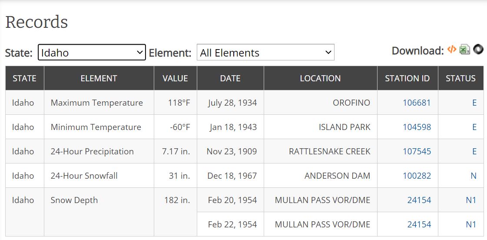487x240 pixels.
Task: Click the VALUE column header
Action: 175,79
